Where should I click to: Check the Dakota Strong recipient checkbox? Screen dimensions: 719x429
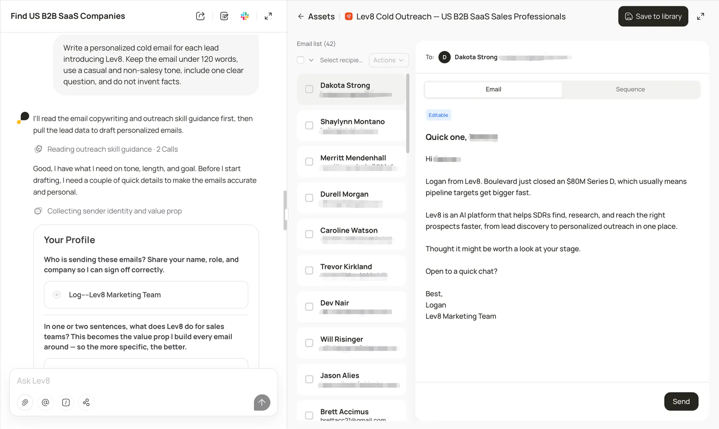tap(309, 89)
